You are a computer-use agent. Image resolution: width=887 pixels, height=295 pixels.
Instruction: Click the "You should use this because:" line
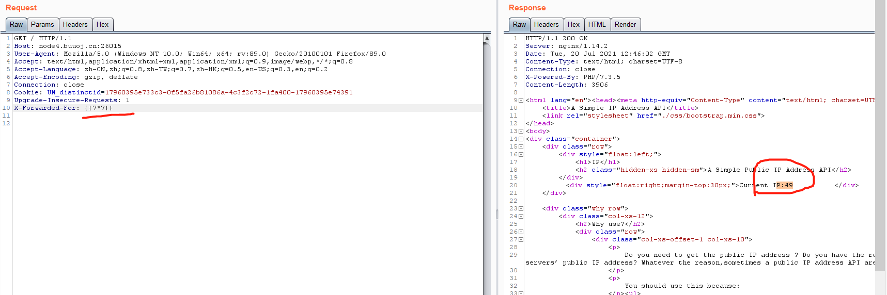coord(682,286)
